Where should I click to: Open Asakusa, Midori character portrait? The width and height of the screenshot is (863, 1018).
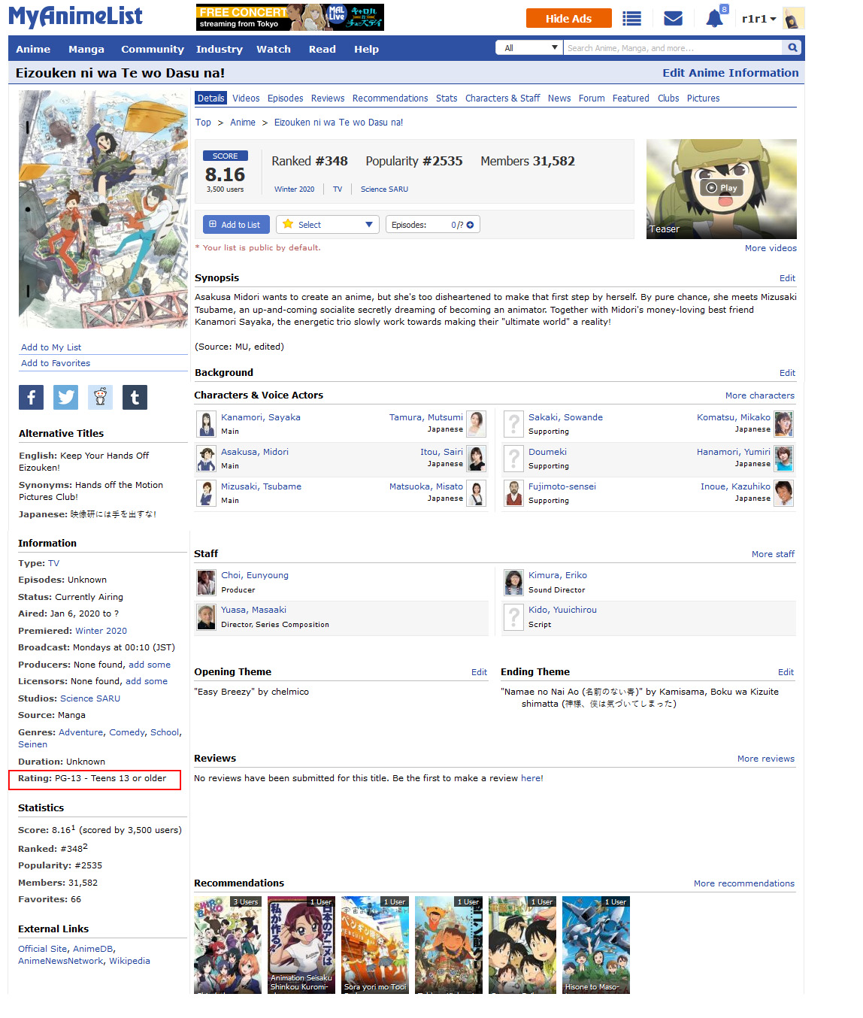tap(207, 458)
